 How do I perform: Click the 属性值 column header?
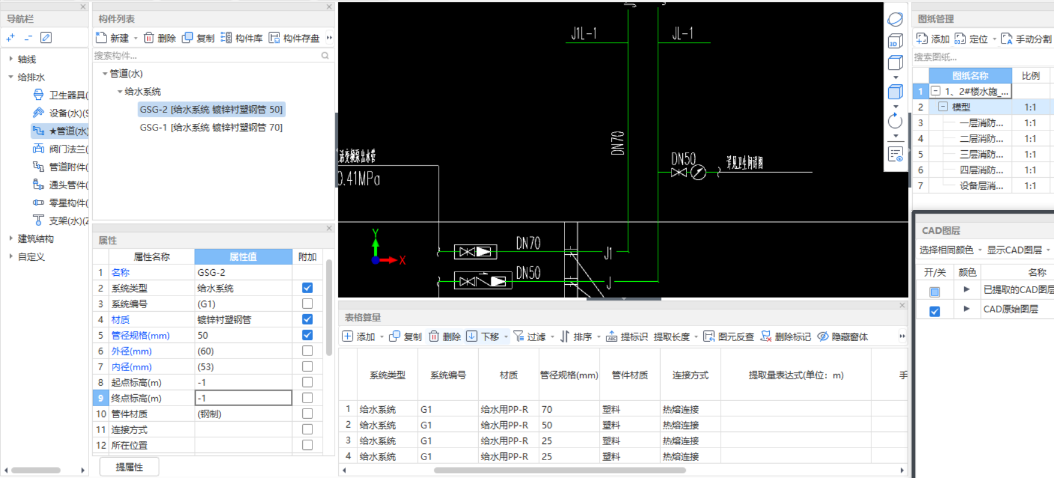243,257
